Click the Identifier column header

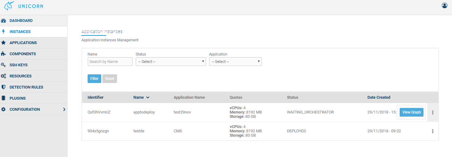[x=96, y=97]
